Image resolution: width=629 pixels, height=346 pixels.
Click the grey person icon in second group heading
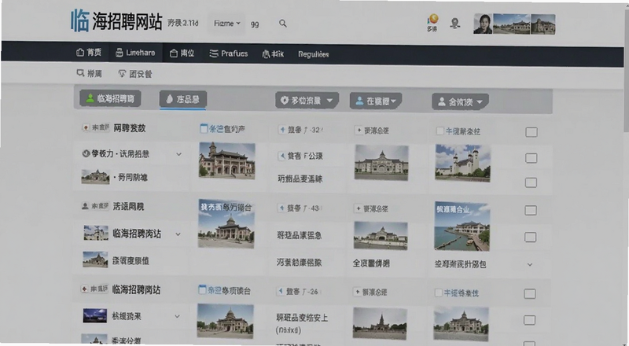tap(85, 206)
